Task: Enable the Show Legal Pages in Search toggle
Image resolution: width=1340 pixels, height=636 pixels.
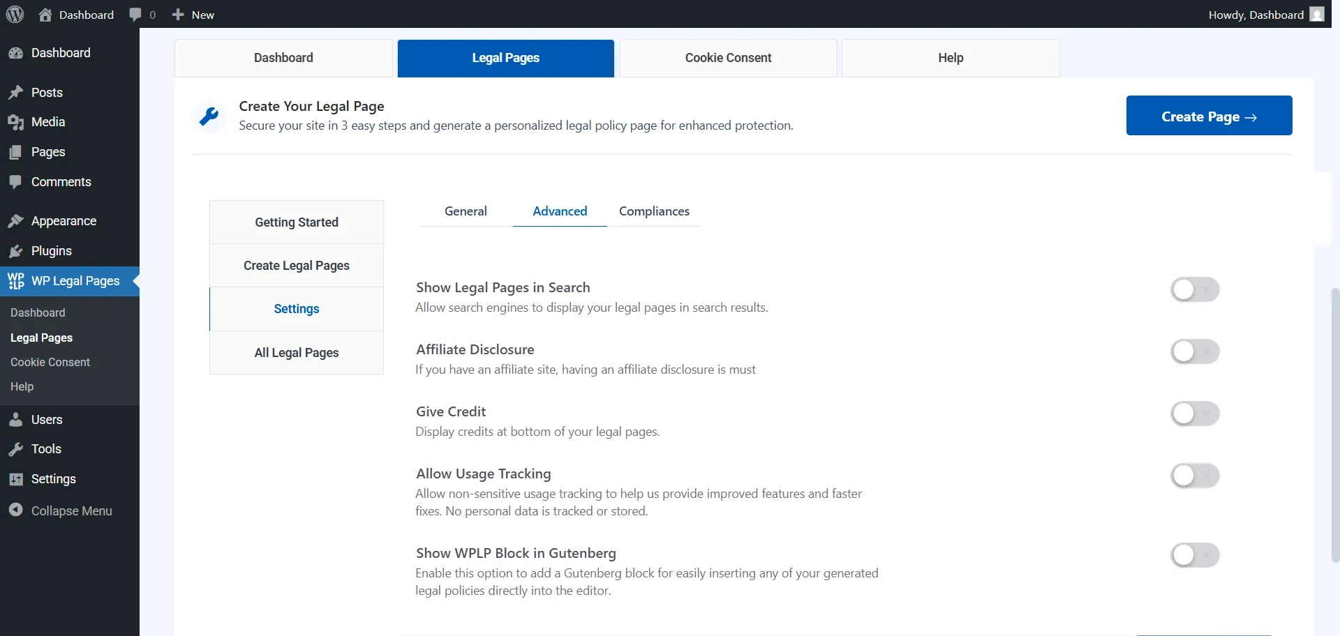Action: 1194,289
